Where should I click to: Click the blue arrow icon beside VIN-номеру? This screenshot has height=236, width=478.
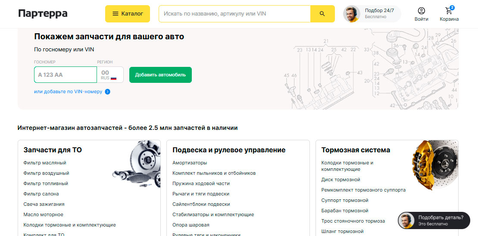[x=107, y=91]
